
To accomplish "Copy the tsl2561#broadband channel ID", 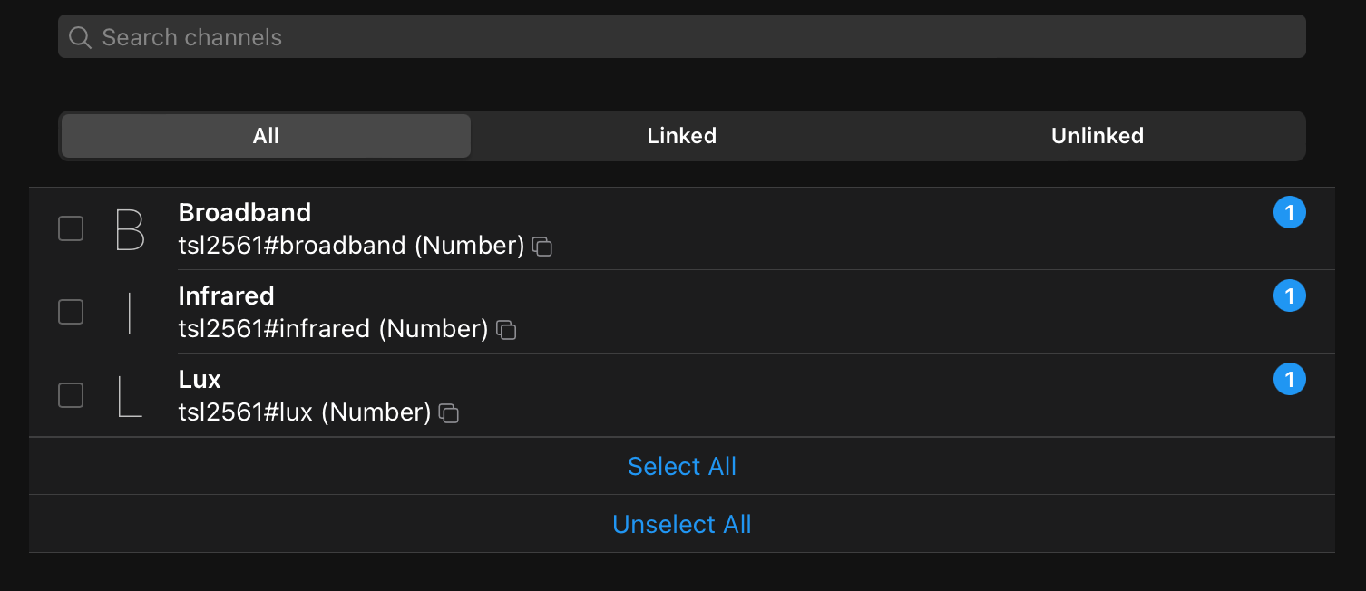I will click(x=542, y=247).
